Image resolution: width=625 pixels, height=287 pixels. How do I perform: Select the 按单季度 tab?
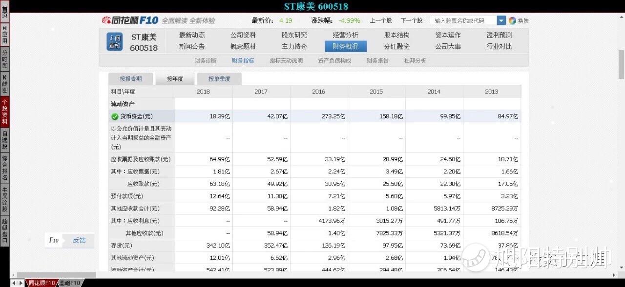pyautogui.click(x=219, y=79)
